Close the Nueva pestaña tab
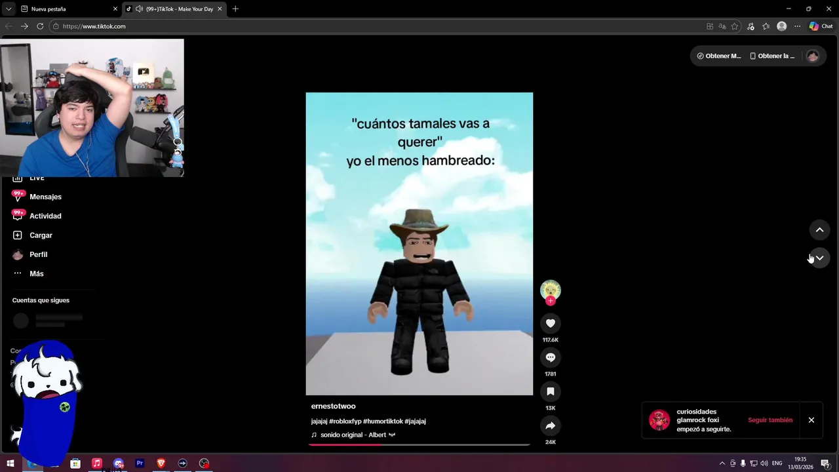Screen dimensions: 839x472 click(x=115, y=9)
